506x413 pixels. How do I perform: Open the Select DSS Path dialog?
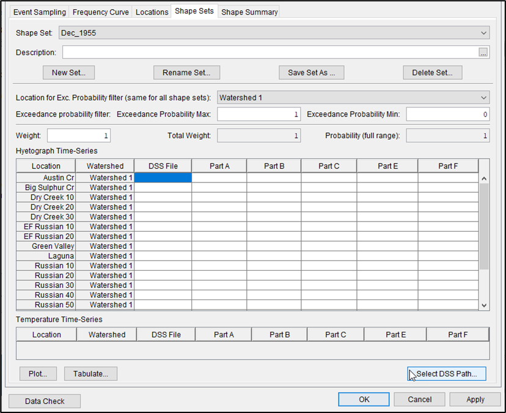pyautogui.click(x=447, y=373)
